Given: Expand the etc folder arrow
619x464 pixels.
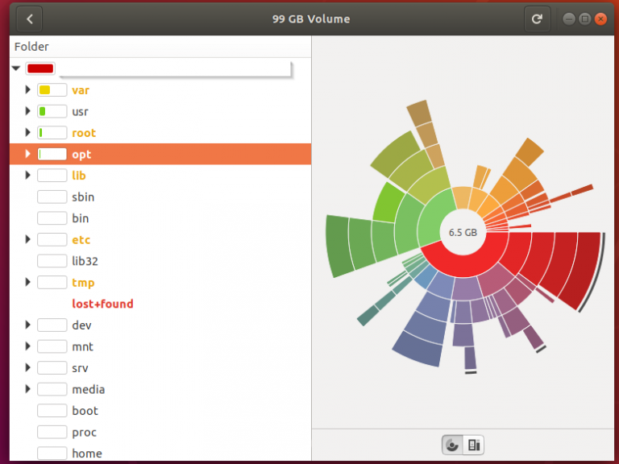Looking at the screenshot, I should coord(28,239).
